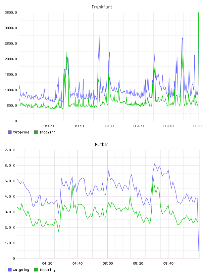Click the 05:00 time label on the Frankfurt chart

(108, 126)
